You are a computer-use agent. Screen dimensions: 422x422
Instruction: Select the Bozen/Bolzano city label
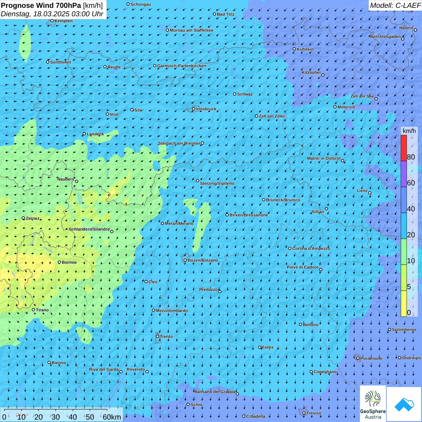pyautogui.click(x=203, y=260)
